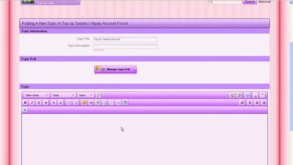Open the yellow smiley emoticon picker
Image resolution: width=293 pixels, height=165 pixels.
(x=84, y=103)
